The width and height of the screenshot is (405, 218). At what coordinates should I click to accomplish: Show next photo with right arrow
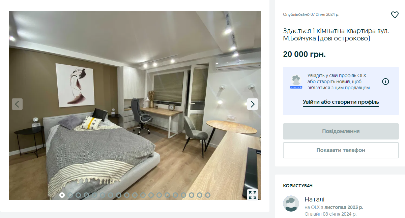253,104
